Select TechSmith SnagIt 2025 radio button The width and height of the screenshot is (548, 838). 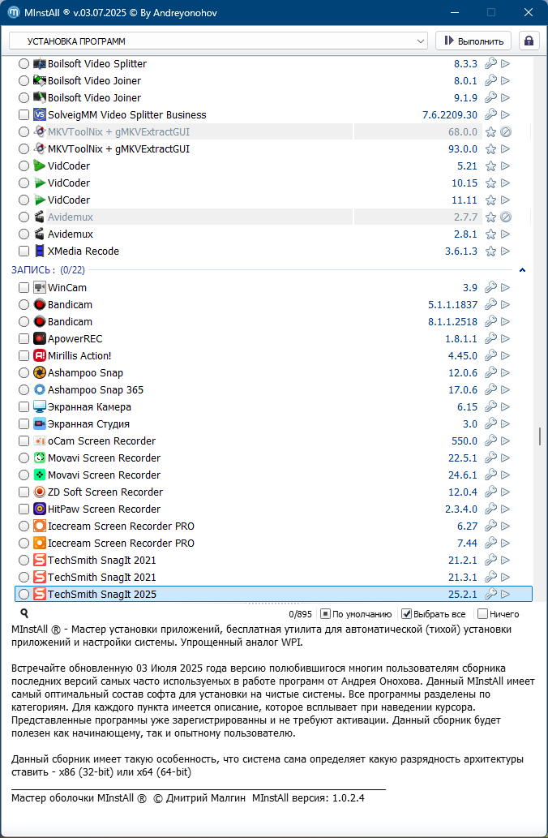24,594
